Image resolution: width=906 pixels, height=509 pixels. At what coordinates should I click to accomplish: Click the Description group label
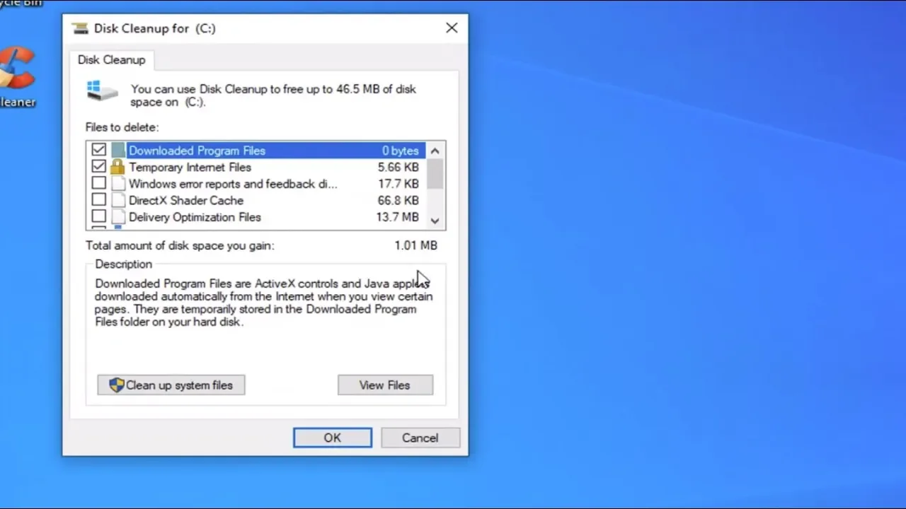(124, 264)
